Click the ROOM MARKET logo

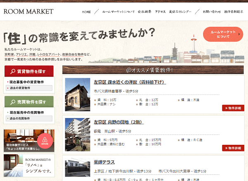click(x=29, y=12)
